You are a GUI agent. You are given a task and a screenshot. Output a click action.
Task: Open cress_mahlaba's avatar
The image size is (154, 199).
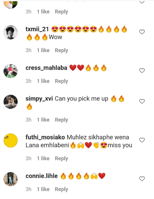point(11,71)
